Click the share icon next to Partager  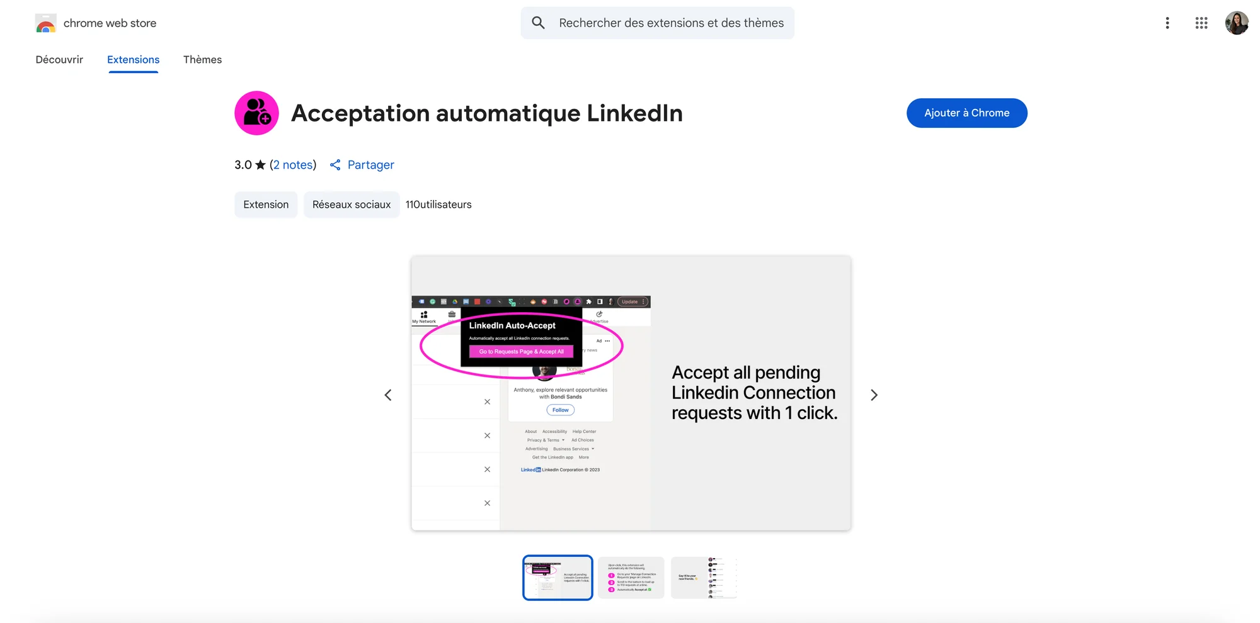(x=335, y=165)
